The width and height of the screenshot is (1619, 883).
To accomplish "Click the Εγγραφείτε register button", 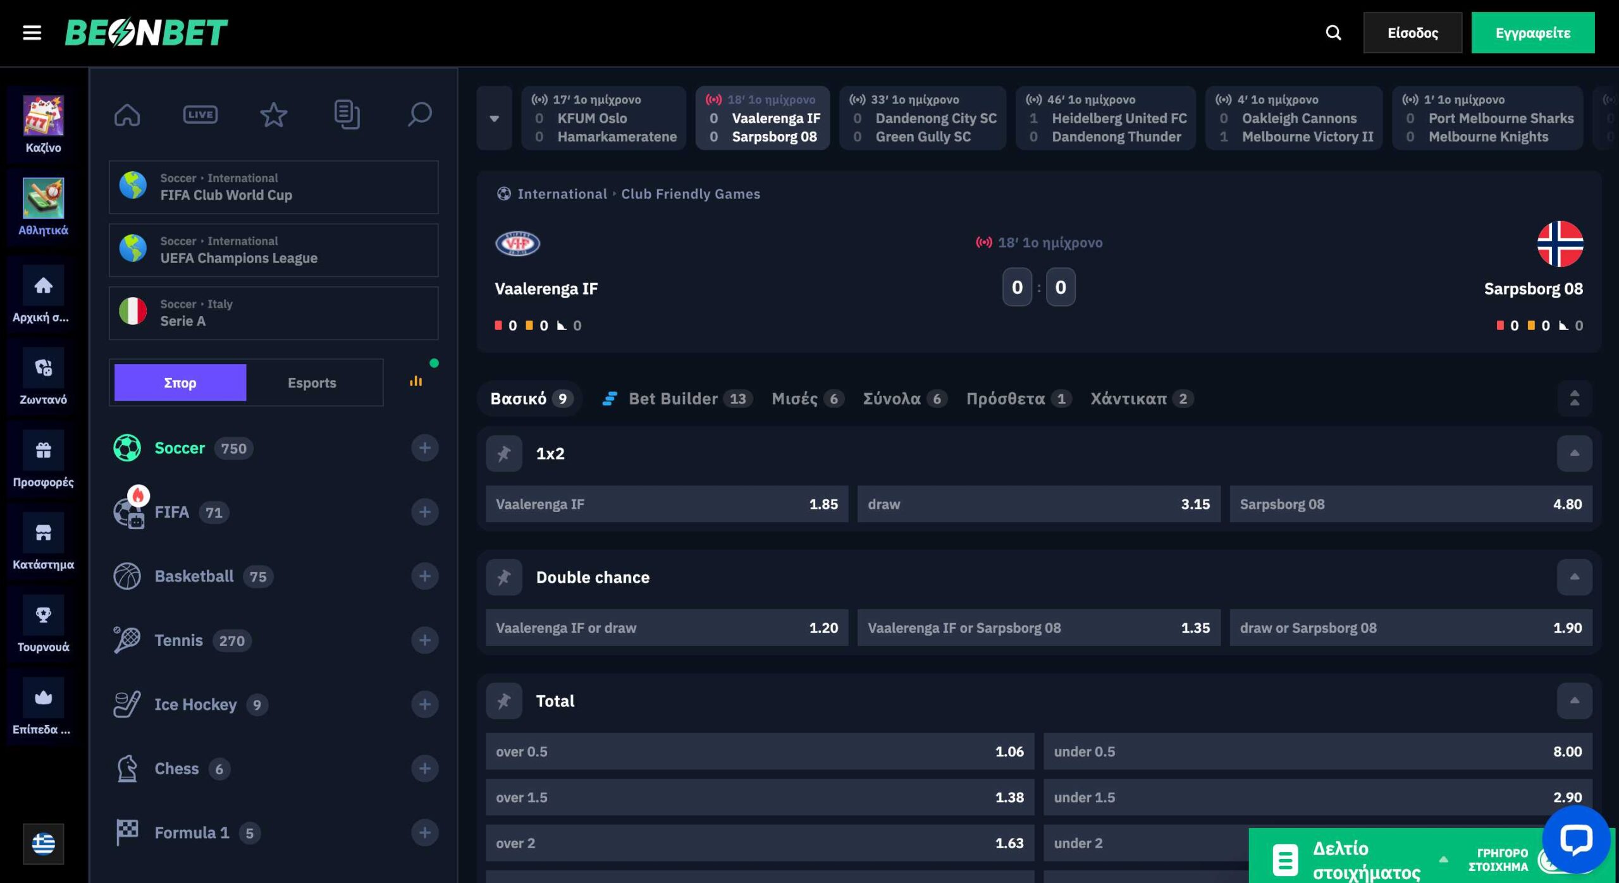I will click(1532, 33).
